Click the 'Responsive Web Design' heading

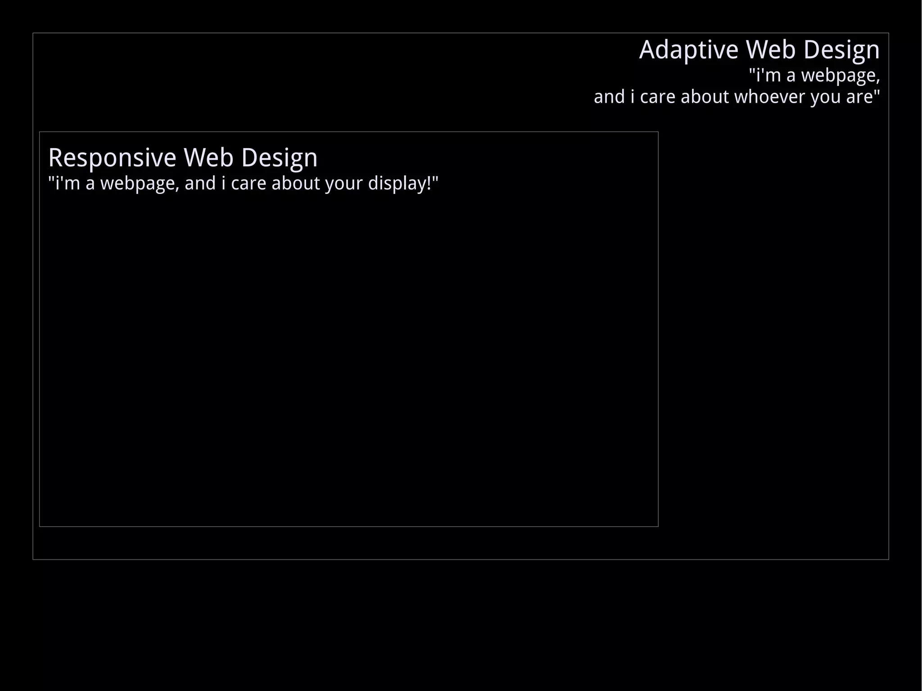pyautogui.click(x=183, y=158)
